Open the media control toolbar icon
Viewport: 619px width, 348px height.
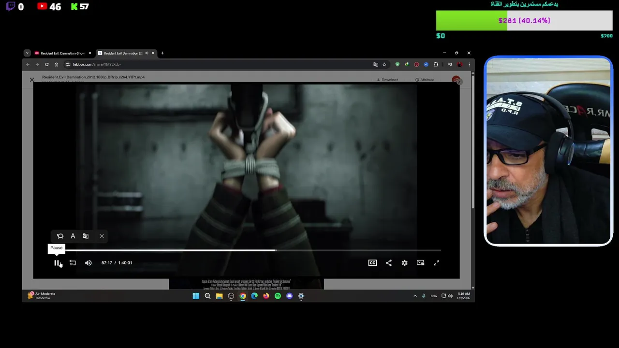pyautogui.click(x=450, y=64)
